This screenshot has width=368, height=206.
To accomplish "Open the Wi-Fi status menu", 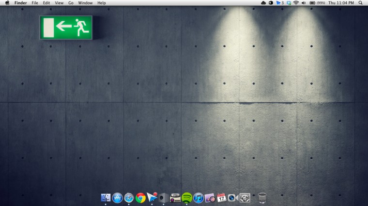I will click(x=296, y=3).
